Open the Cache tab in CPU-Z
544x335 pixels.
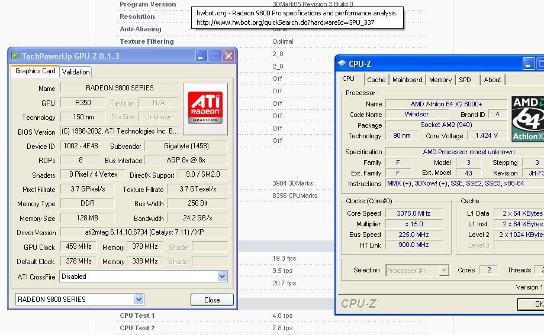click(x=376, y=80)
